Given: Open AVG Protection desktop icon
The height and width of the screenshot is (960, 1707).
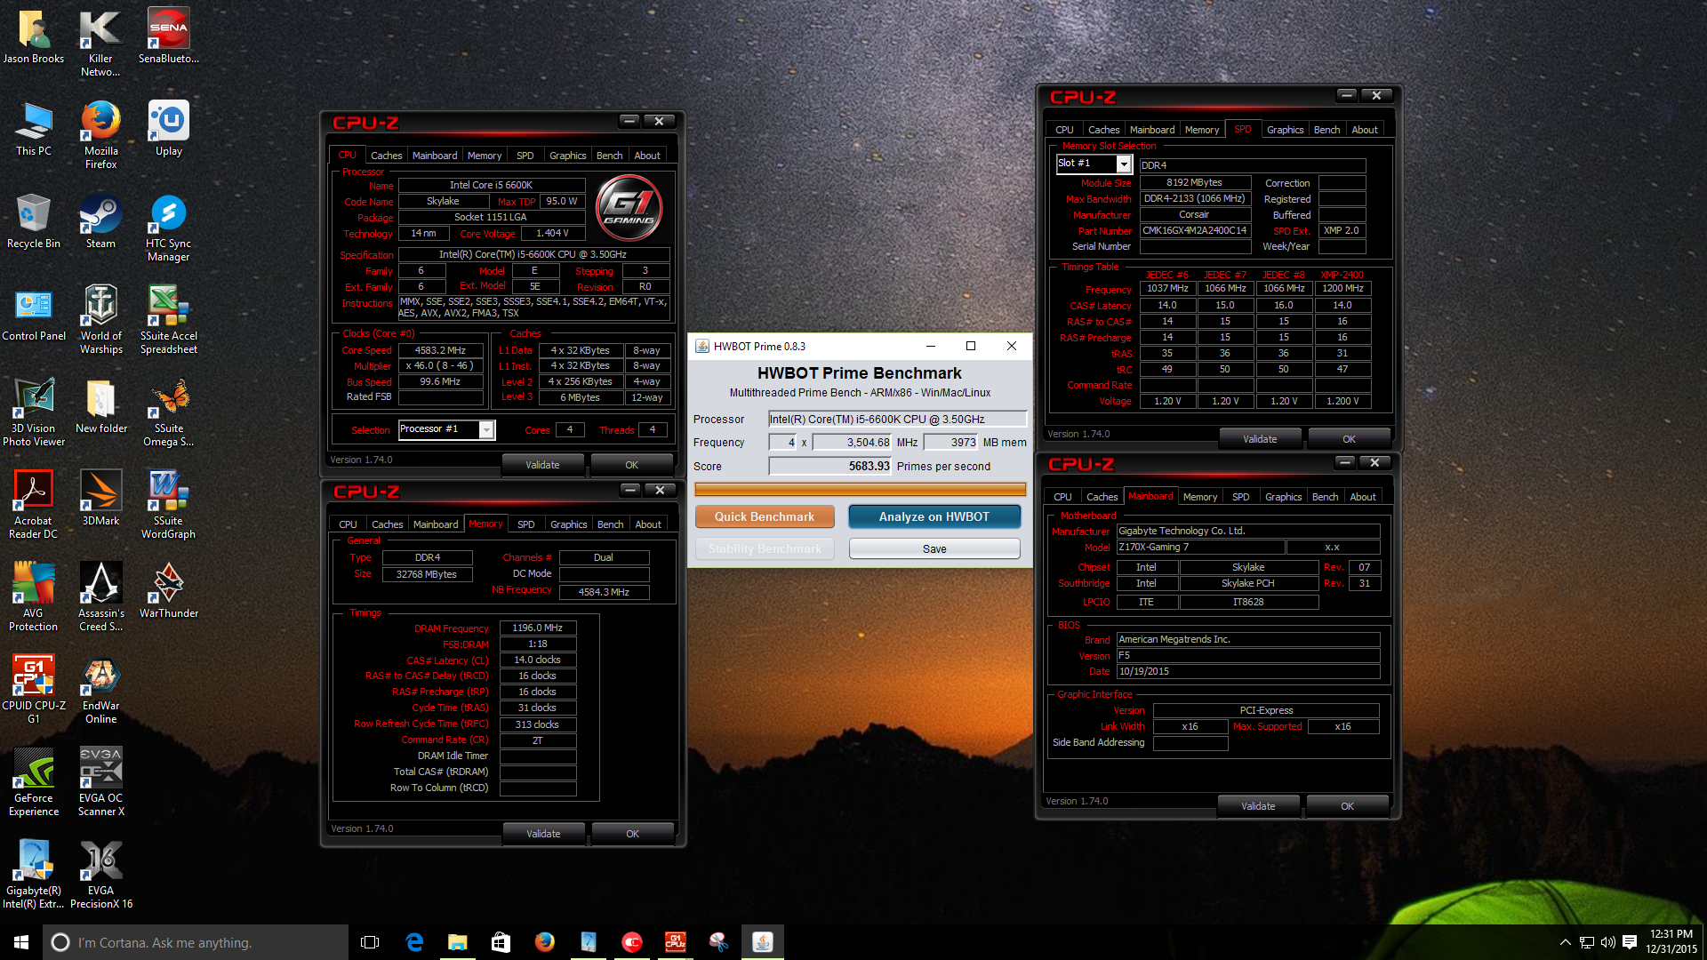Looking at the screenshot, I should click(x=33, y=596).
